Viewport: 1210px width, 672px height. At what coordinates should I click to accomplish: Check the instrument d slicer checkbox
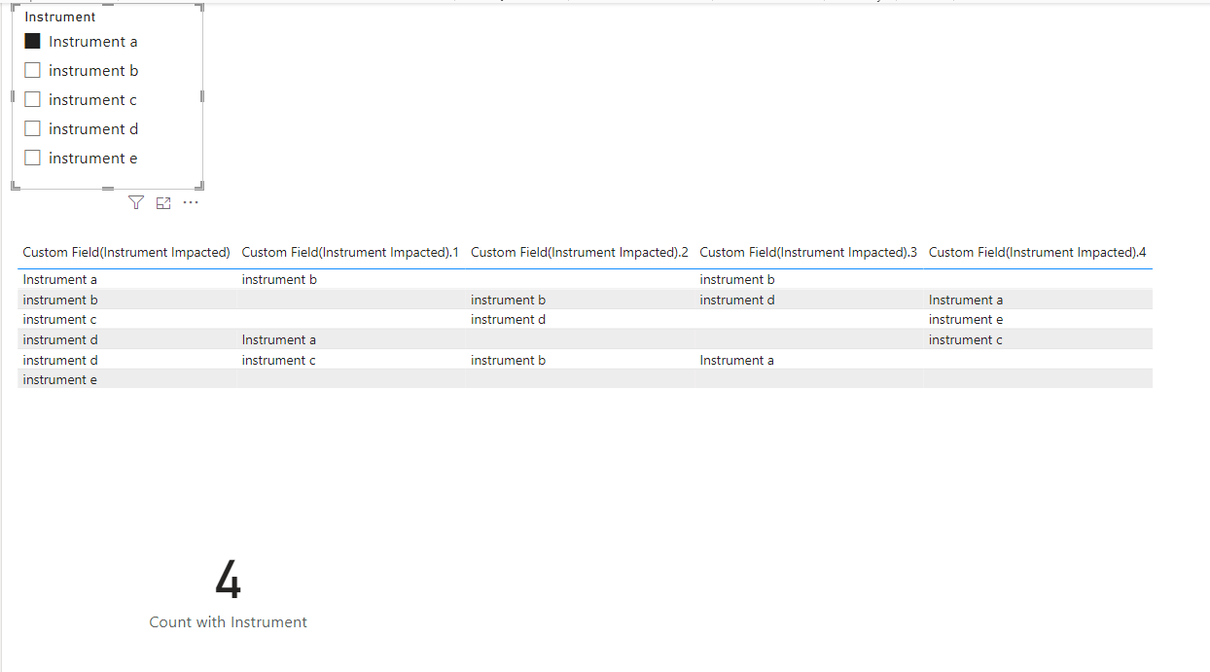[32, 128]
